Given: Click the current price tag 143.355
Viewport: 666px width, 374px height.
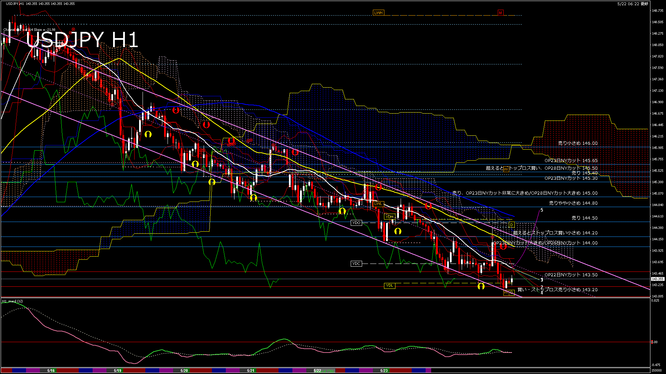Looking at the screenshot, I should tap(658, 279).
